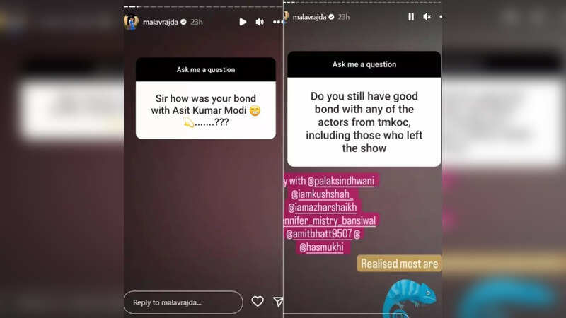Image resolution: width=566 pixels, height=318 pixels.
Task: Unmute the right story's muted speaker
Action: [427, 16]
